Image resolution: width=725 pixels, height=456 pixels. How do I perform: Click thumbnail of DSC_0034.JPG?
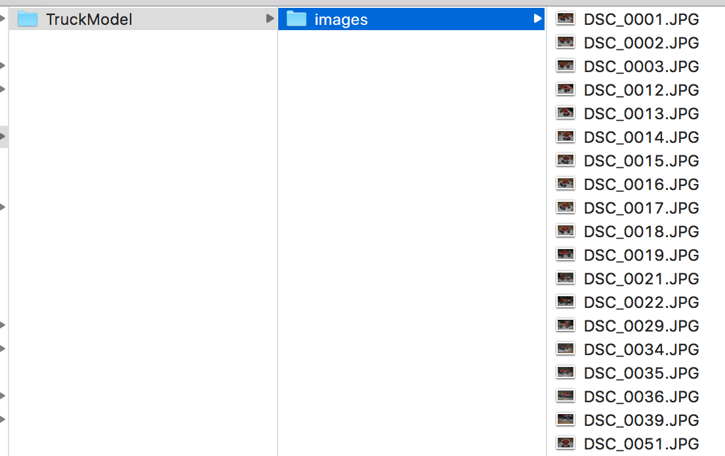(x=565, y=349)
